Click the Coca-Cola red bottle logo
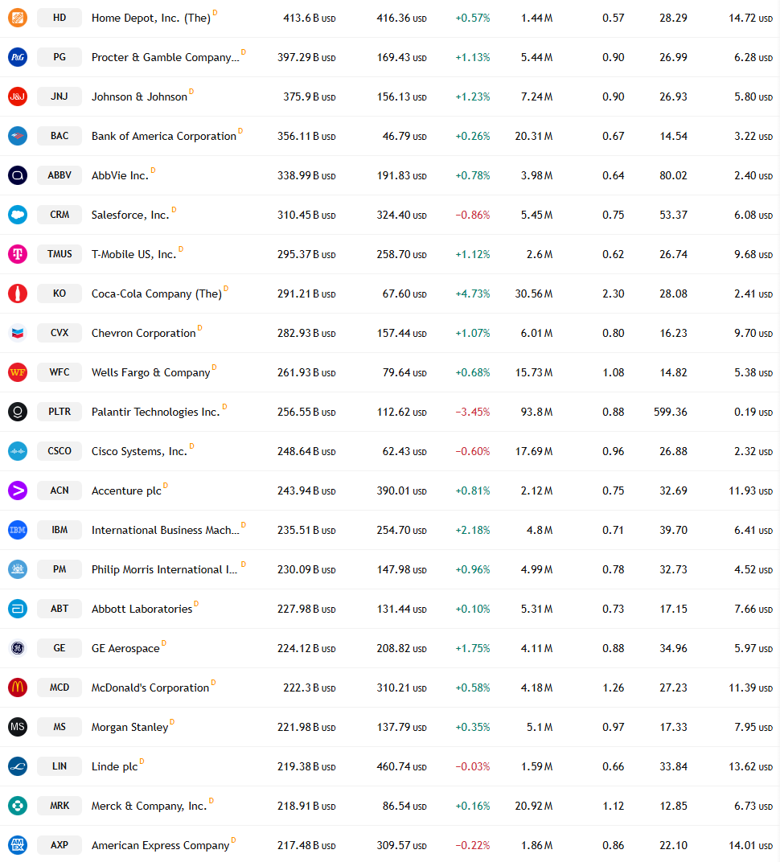Image resolution: width=780 pixels, height=862 pixels. (x=18, y=293)
